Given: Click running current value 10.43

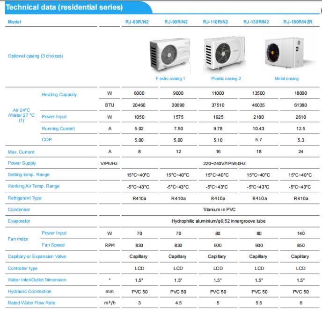Looking at the screenshot, I should pyautogui.click(x=258, y=128).
